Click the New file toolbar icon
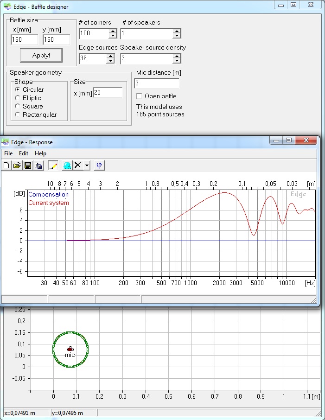 (x=6, y=165)
